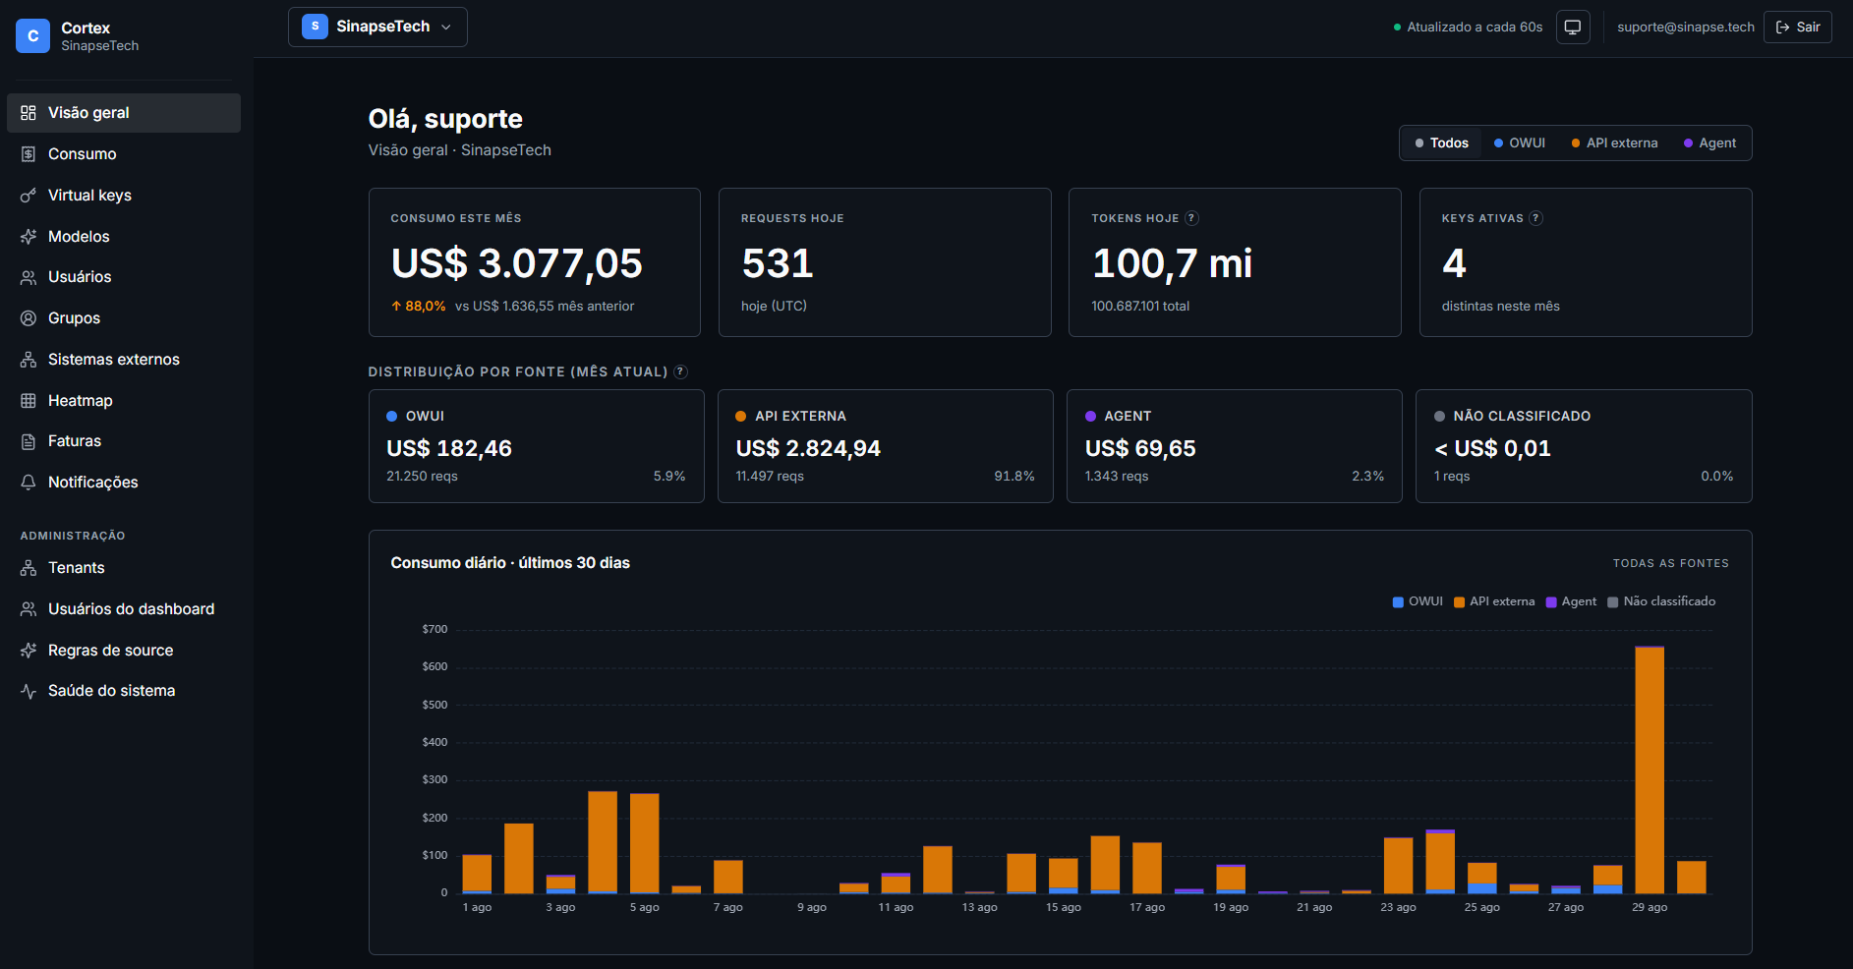1853x969 pixels.
Task: Open the Grupos circle-user icon
Action: tap(29, 318)
